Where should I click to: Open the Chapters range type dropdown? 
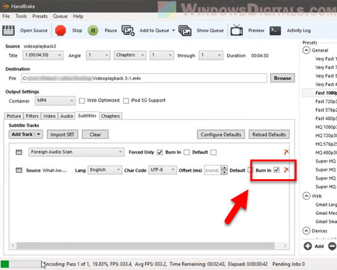[x=130, y=55]
